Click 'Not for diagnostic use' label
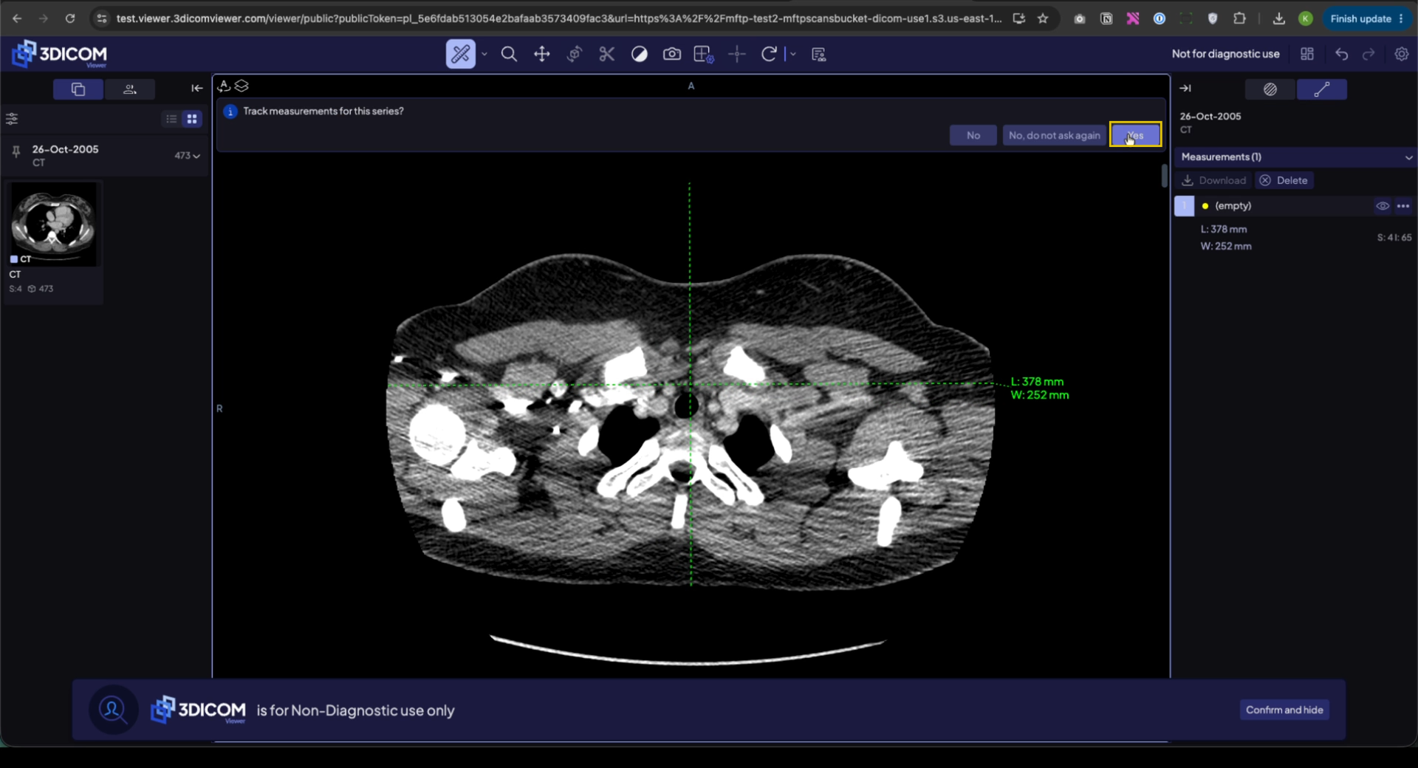 coord(1225,54)
